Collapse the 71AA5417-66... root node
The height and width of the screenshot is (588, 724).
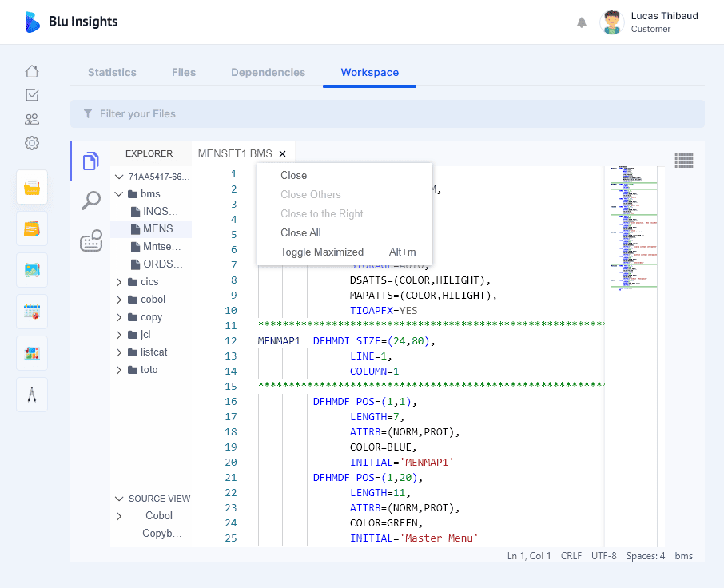click(x=119, y=177)
